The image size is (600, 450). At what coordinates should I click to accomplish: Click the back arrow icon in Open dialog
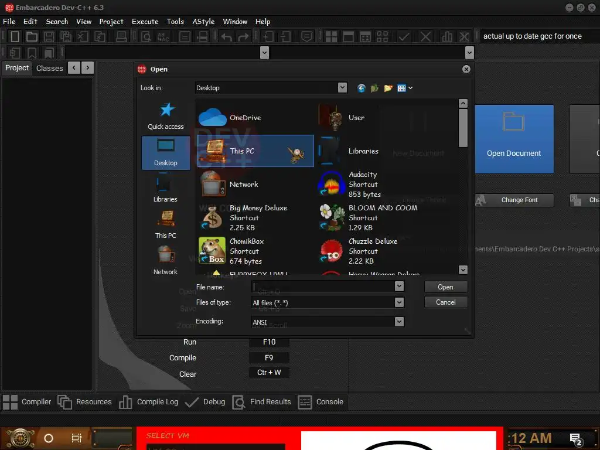click(x=361, y=88)
